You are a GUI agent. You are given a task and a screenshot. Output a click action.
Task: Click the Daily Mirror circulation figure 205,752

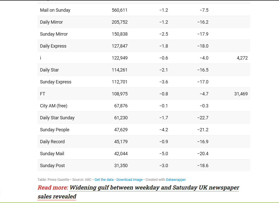click(x=119, y=22)
